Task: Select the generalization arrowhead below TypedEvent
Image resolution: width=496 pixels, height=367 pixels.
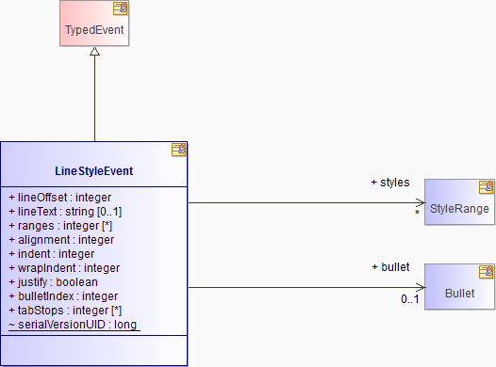Action: (x=94, y=52)
